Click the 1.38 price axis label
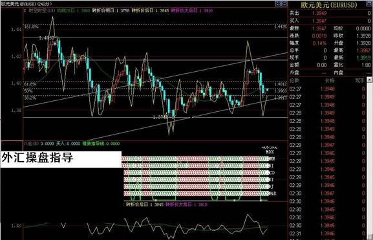 click(16, 110)
